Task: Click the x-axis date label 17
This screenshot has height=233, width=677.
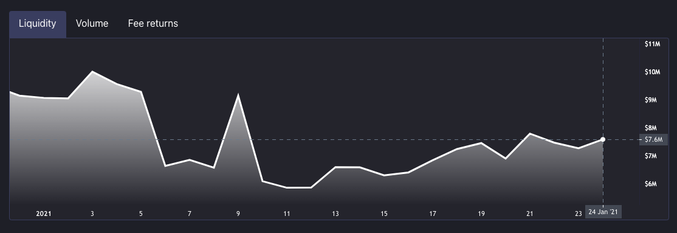Action: point(433,214)
